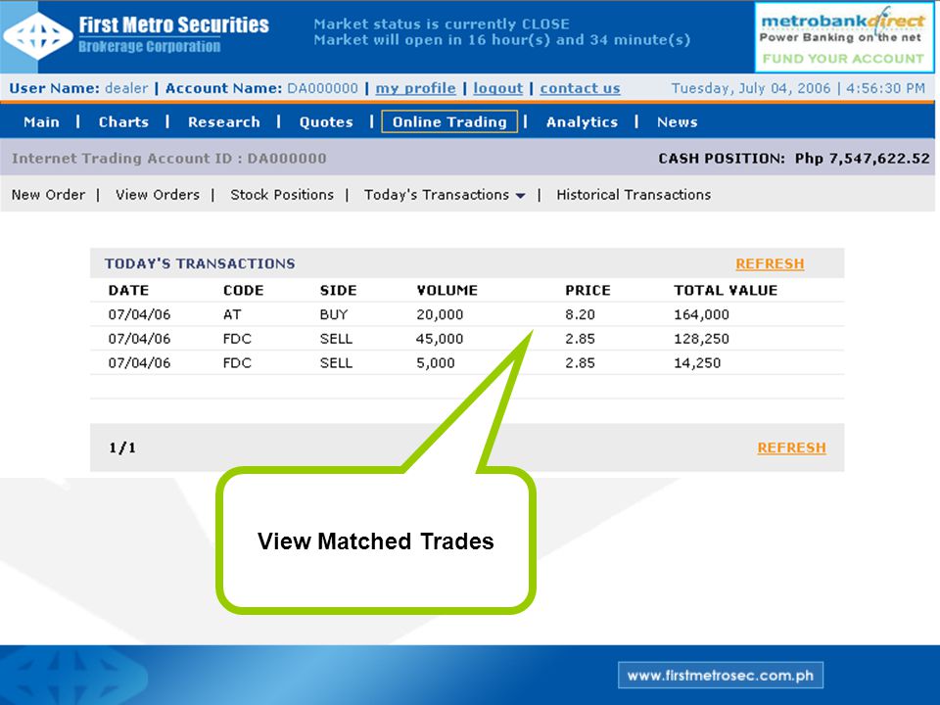
Task: Select the Online Trading menu tab
Action: (x=449, y=121)
